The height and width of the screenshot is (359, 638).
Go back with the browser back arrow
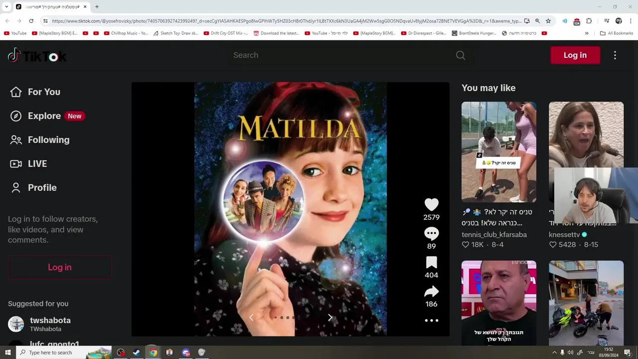point(7,21)
